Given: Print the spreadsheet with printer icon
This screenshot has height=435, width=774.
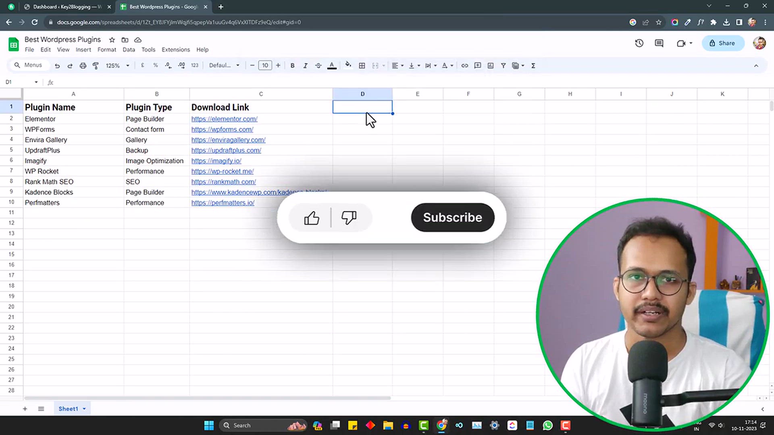Looking at the screenshot, I should coord(83,66).
